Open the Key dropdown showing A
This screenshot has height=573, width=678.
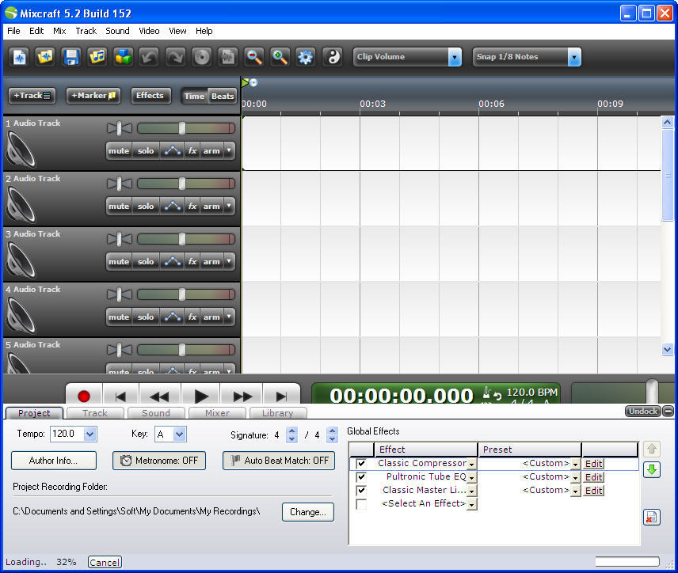tap(180, 434)
